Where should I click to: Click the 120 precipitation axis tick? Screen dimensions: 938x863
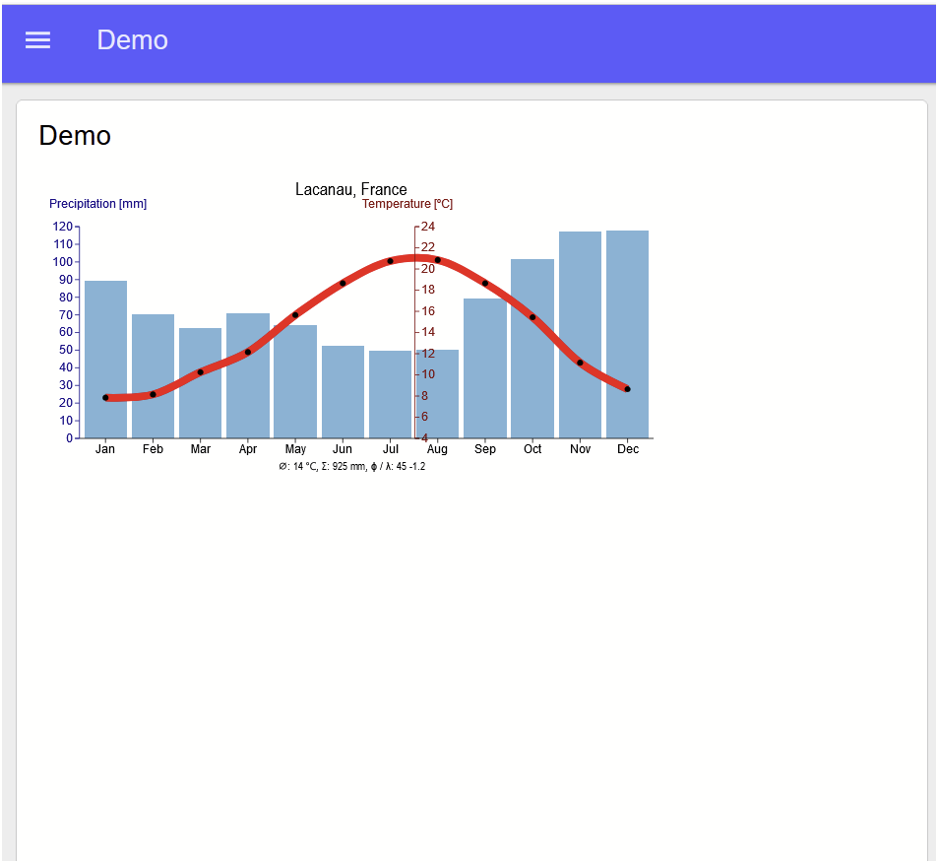[x=63, y=227]
